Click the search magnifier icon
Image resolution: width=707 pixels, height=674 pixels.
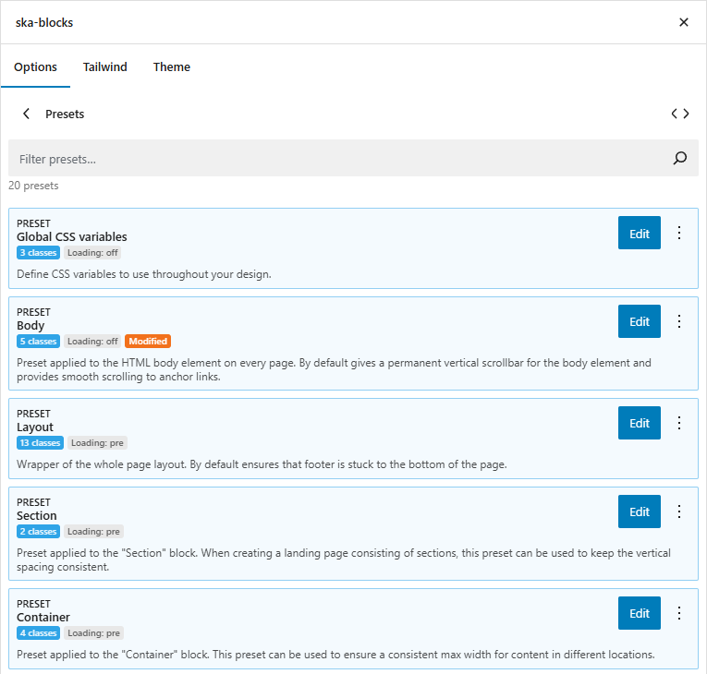point(680,159)
